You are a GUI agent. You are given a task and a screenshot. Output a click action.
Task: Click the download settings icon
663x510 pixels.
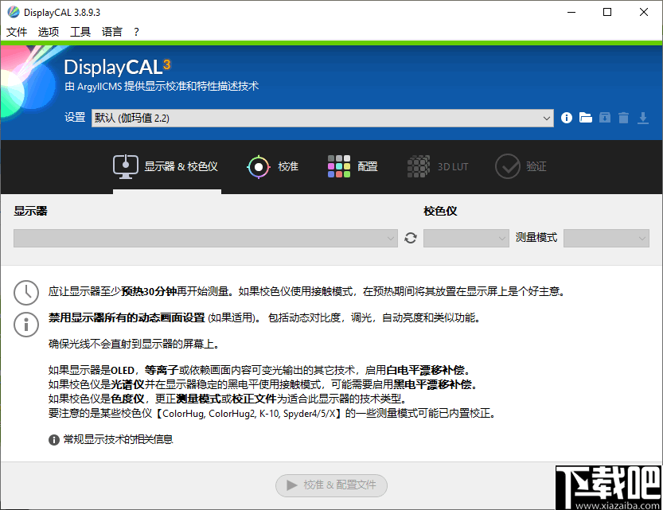pyautogui.click(x=645, y=117)
